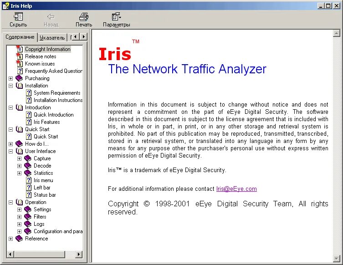The height and width of the screenshot is (265, 343).
Task: Expand the Settings subtree
Action: pyautogui.click(x=19, y=209)
